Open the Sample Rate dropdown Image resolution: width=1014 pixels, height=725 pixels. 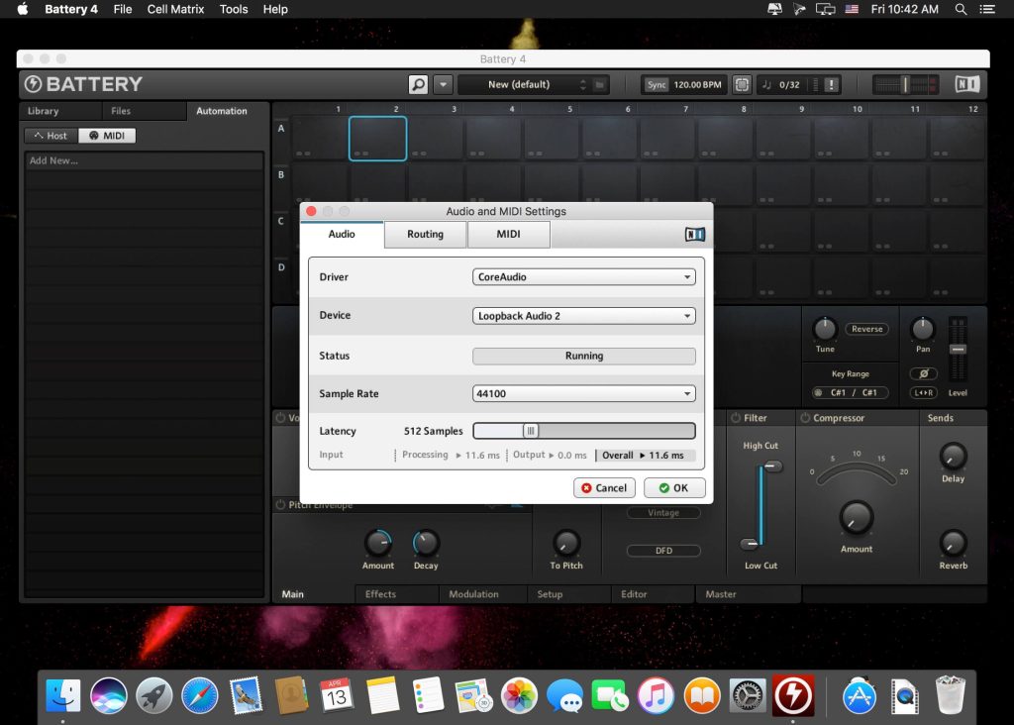click(x=583, y=393)
